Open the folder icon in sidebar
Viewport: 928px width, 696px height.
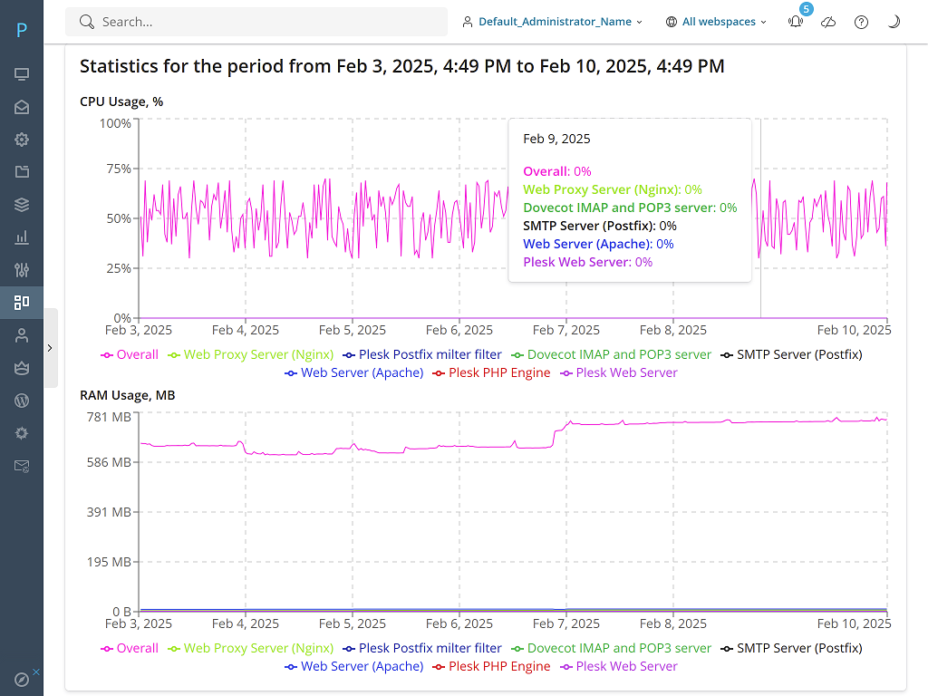click(x=22, y=172)
